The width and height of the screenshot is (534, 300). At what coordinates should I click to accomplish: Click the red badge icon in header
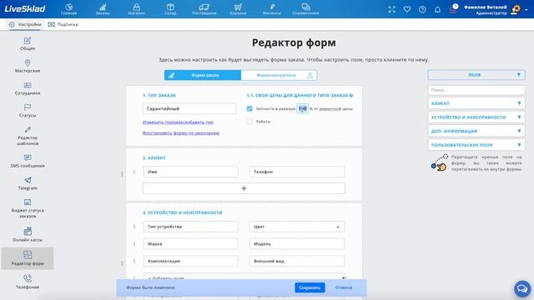[x=453, y=9]
